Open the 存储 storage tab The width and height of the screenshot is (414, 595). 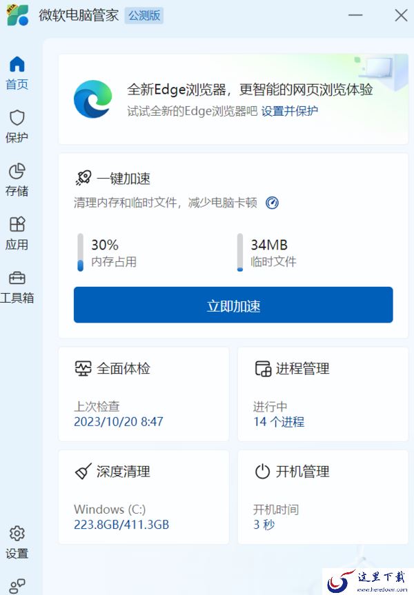coord(17,180)
